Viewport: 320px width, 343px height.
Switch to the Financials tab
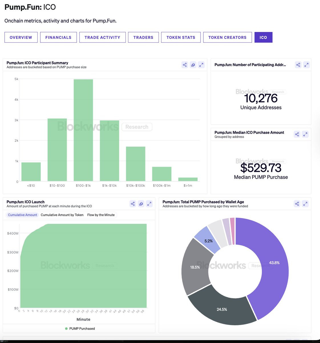click(58, 37)
